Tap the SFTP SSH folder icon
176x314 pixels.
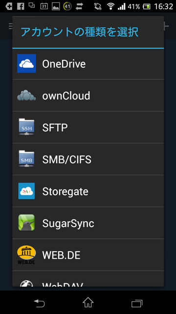[x=26, y=127]
